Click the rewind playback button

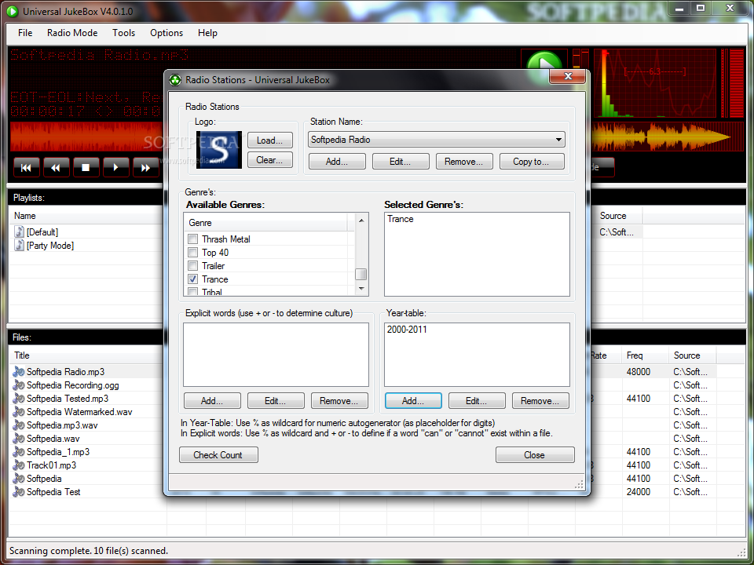pyautogui.click(x=57, y=167)
